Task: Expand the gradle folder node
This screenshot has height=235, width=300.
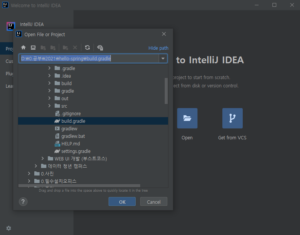Action: pos(49,91)
